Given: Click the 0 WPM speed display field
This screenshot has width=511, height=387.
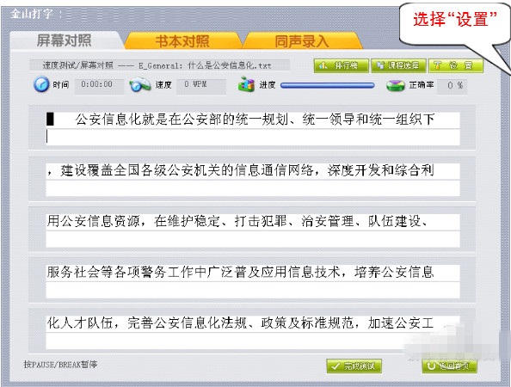Looking at the screenshot, I should coord(201,86).
